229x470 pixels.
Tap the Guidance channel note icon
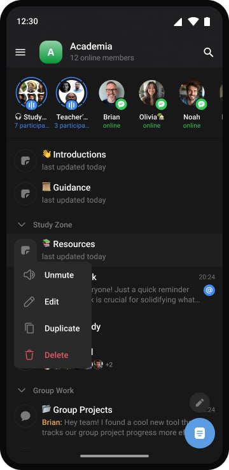tap(25, 194)
